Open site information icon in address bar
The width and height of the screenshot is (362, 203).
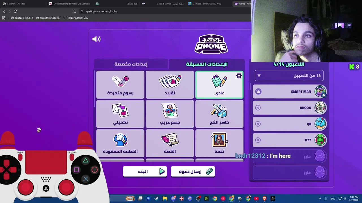tap(82, 11)
